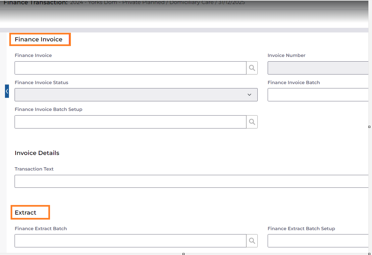This screenshot has height=255, width=372.
Task: Click the Transaction Text input box
Action: [191, 181]
